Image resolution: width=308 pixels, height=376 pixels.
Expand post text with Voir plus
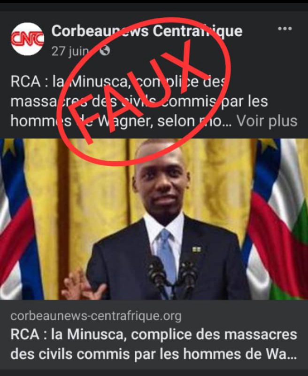[267, 121]
